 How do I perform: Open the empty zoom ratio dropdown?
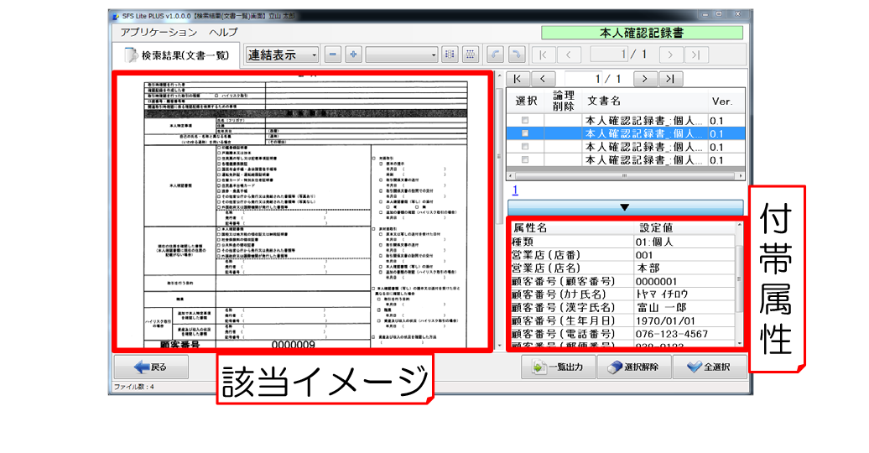coord(402,55)
